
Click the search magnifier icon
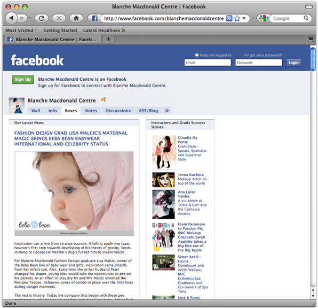pos(306,18)
